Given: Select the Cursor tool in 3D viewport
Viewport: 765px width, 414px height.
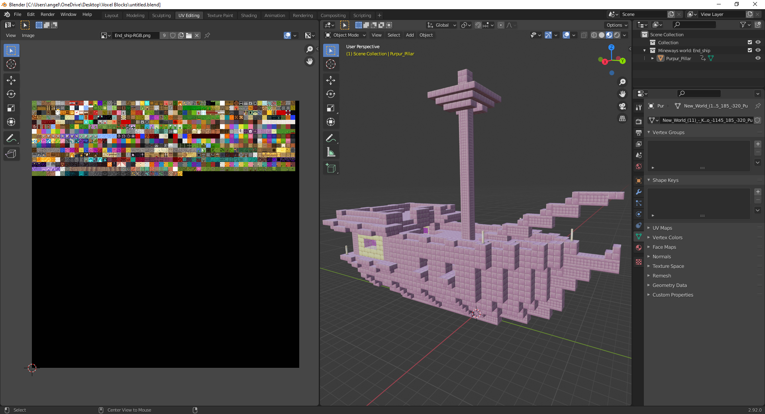Looking at the screenshot, I should [331, 64].
